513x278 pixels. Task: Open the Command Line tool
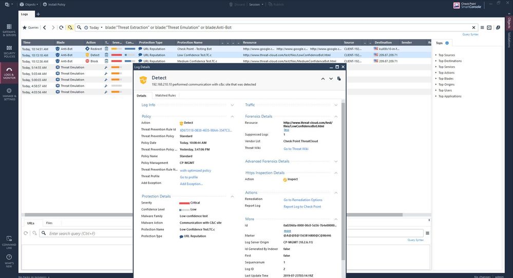coord(9,243)
